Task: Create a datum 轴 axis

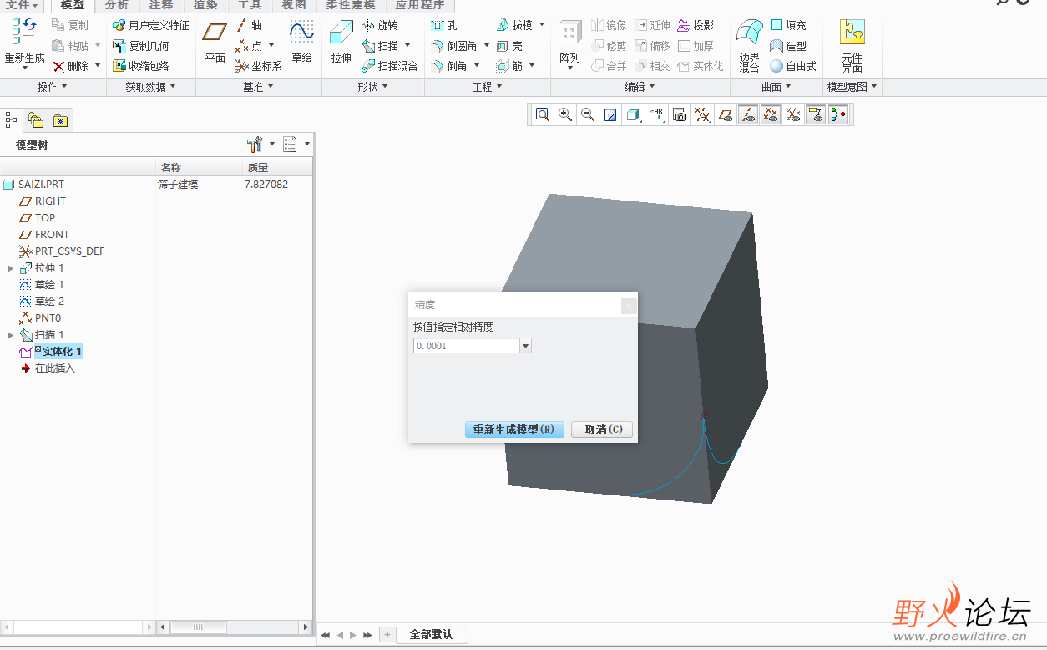Action: point(249,26)
